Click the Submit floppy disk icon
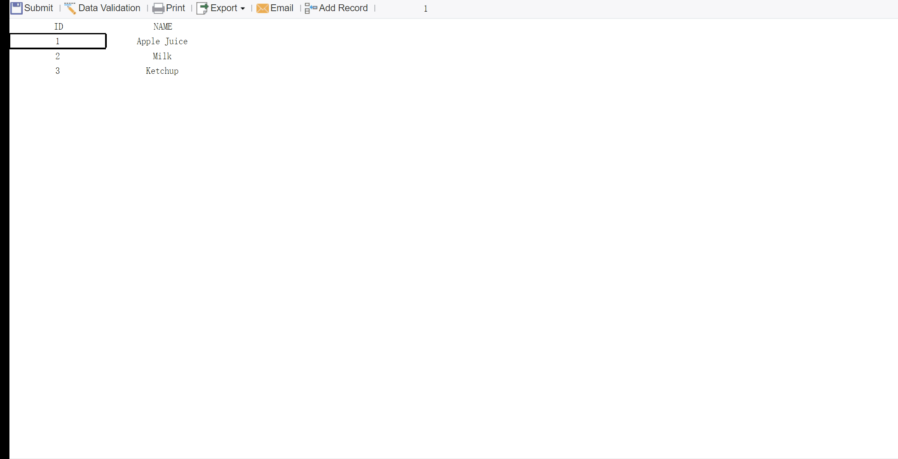Viewport: 898px width, 459px height. [x=16, y=8]
